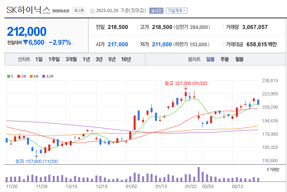287x192 pixels.
Task: Select the 5년 line chart tab
Action: click(x=112, y=59)
